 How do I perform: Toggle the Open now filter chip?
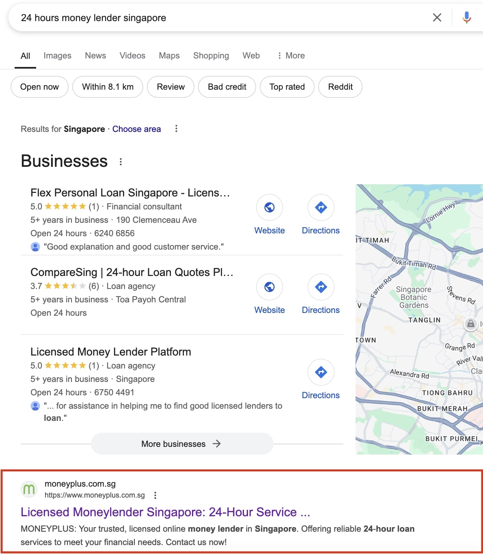point(39,87)
